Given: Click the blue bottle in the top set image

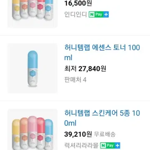Looking at the screenshot, I should click(49, 10).
